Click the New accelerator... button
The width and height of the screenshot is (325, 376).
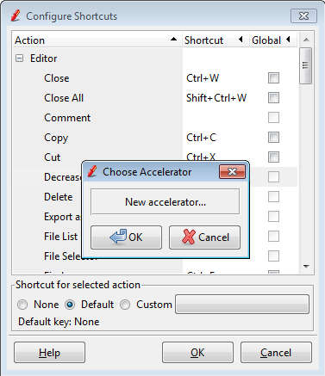coord(166,202)
